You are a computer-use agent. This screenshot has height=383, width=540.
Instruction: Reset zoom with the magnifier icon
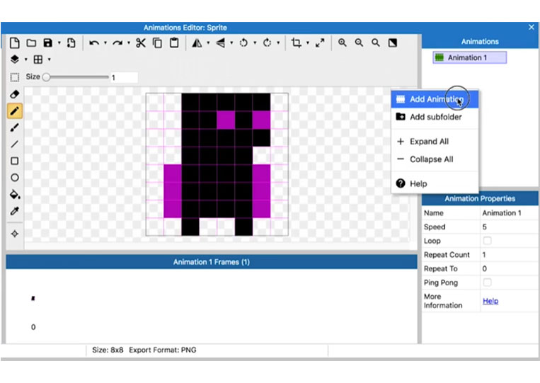pos(376,42)
